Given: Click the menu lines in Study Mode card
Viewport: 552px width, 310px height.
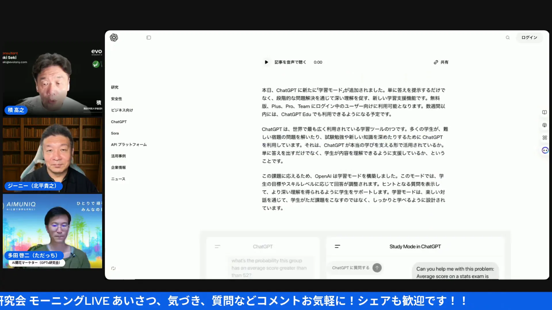Looking at the screenshot, I should tap(338, 246).
